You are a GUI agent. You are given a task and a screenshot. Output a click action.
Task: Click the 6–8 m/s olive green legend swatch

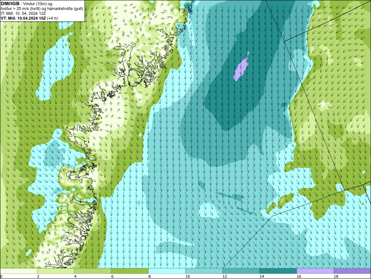click(x=130, y=271)
